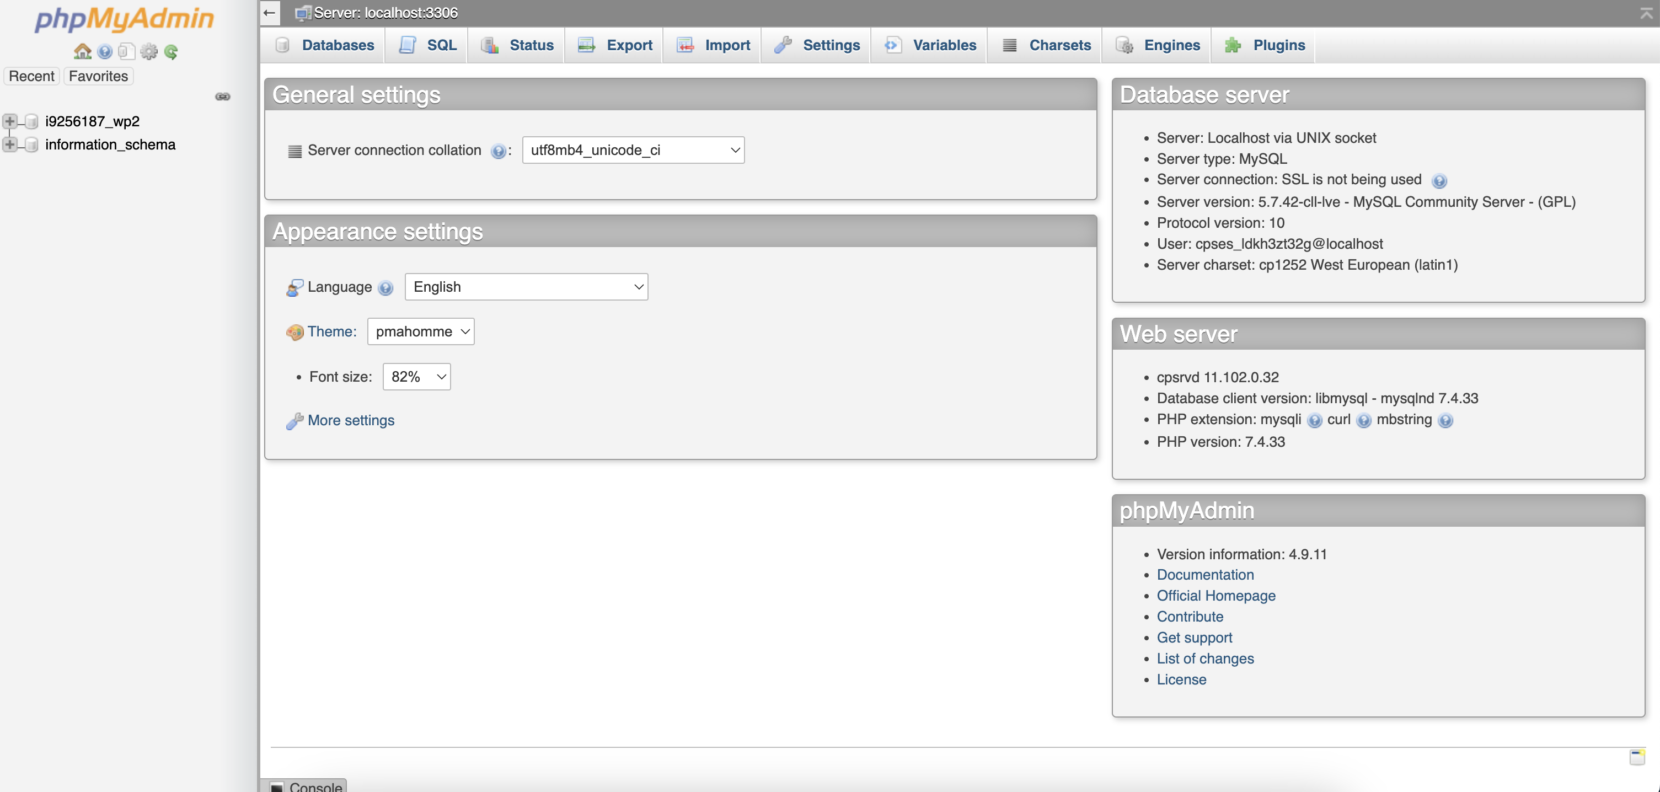The height and width of the screenshot is (792, 1660).
Task: Click help icon beside SSL is not being used
Action: click(1439, 181)
